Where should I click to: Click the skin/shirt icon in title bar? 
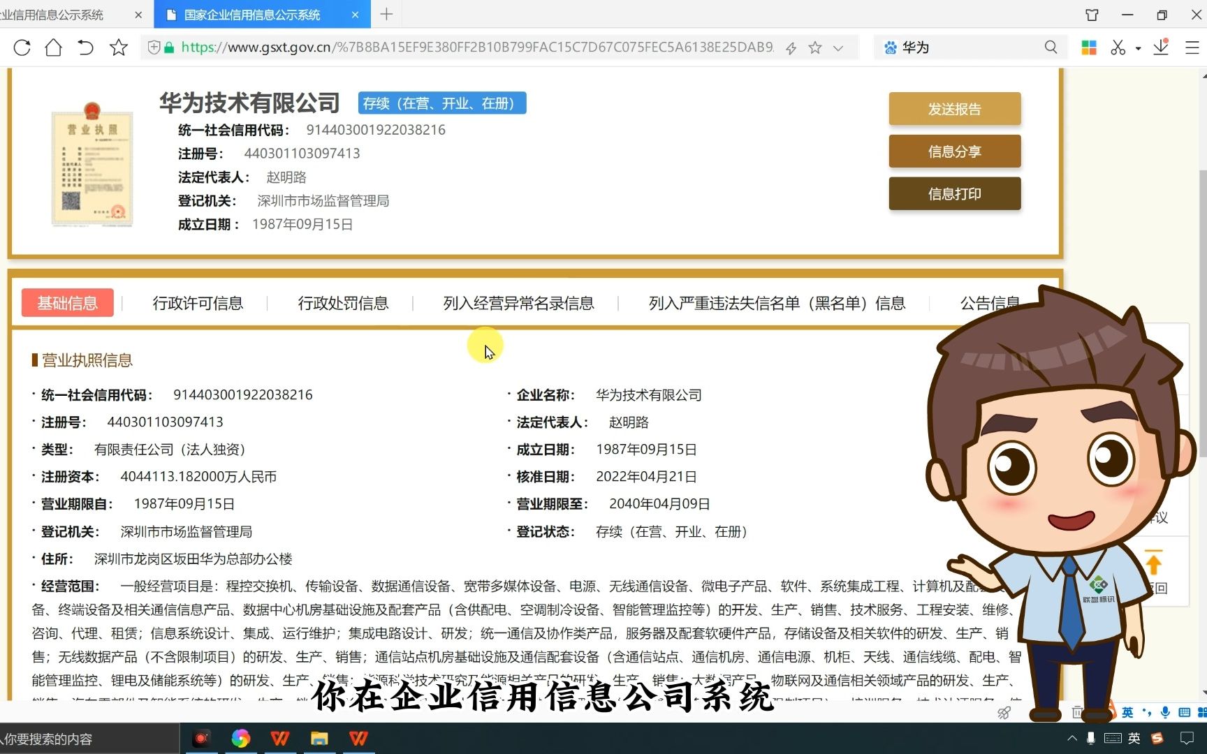point(1092,15)
